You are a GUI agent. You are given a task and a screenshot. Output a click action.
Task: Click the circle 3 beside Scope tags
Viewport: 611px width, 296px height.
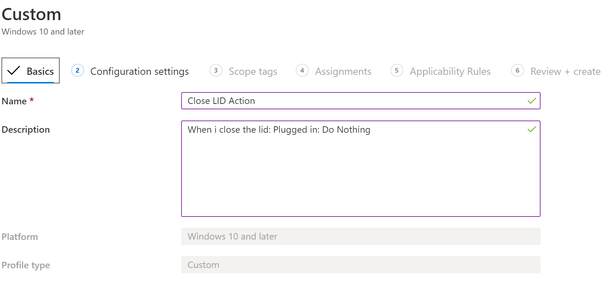click(x=216, y=71)
